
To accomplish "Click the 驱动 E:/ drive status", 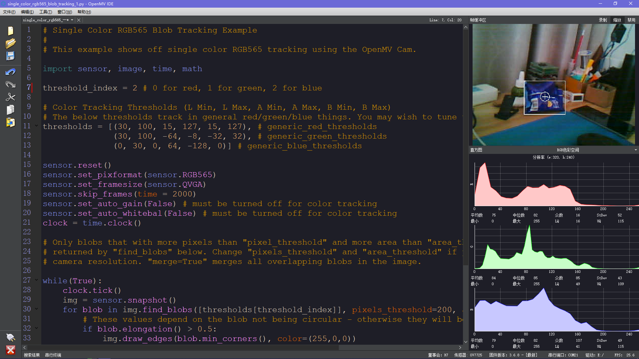I will [594, 355].
